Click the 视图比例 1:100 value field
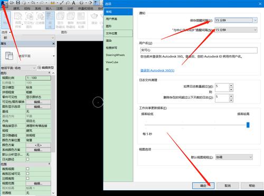264x196 pixels. pos(38,78)
